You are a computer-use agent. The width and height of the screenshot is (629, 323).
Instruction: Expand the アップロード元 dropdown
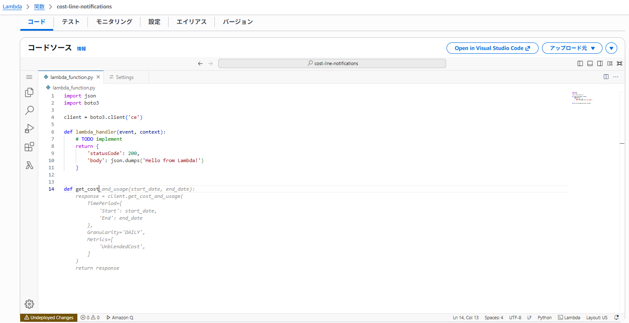tap(572, 48)
